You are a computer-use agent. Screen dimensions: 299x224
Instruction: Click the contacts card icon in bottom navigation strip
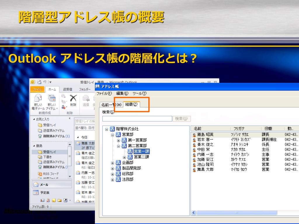click(42, 200)
